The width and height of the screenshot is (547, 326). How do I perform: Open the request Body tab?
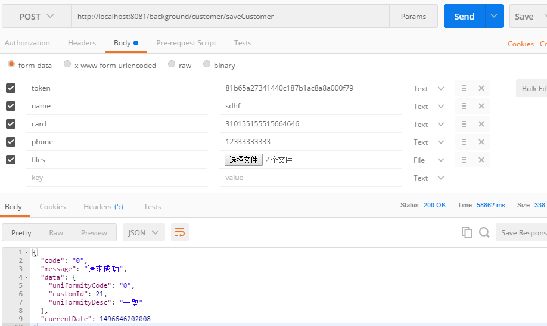click(126, 43)
